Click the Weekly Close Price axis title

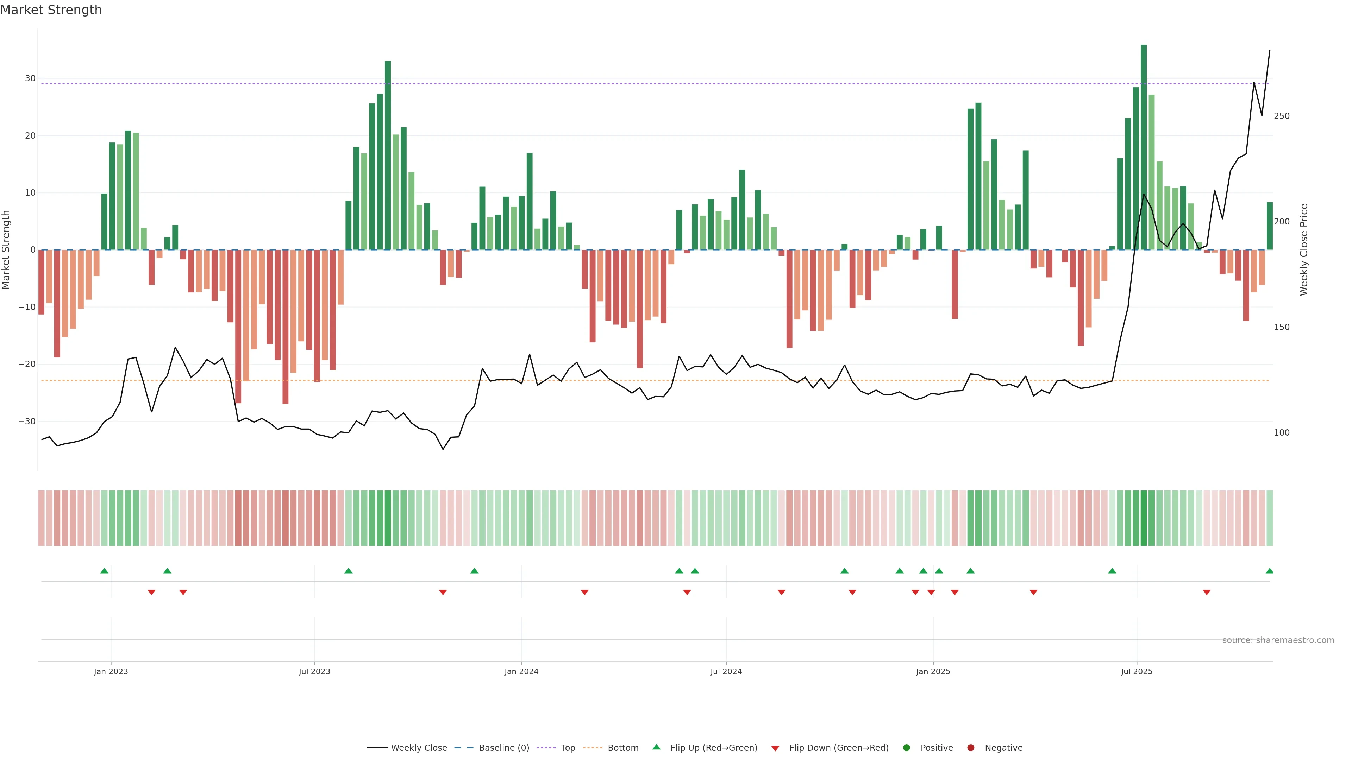[x=1304, y=250]
